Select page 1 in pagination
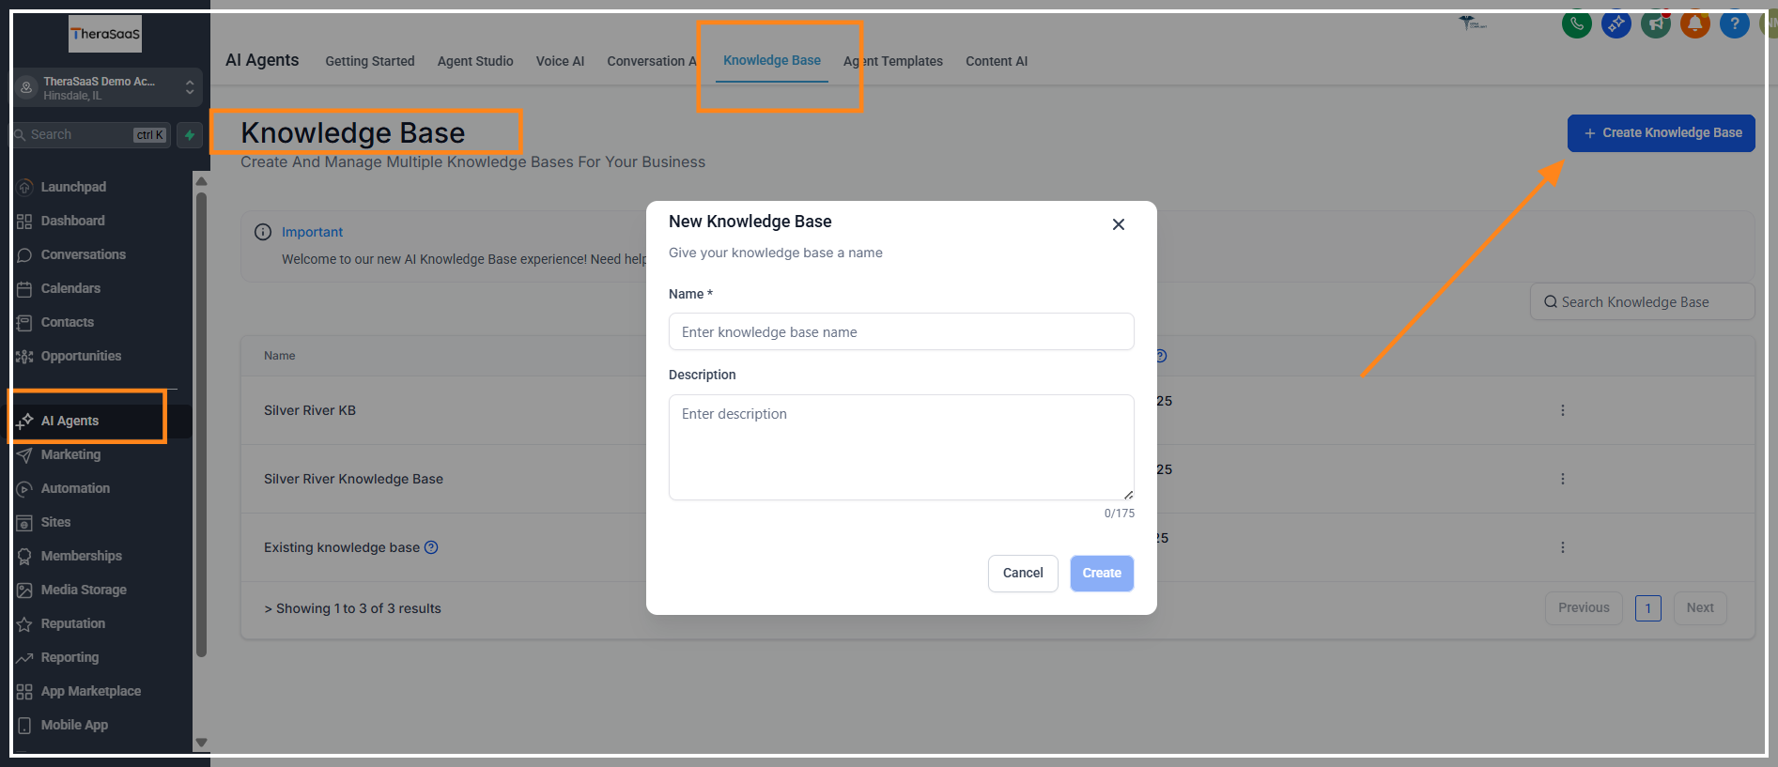 pyautogui.click(x=1648, y=608)
